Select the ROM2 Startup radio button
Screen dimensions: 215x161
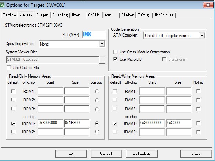97,100
